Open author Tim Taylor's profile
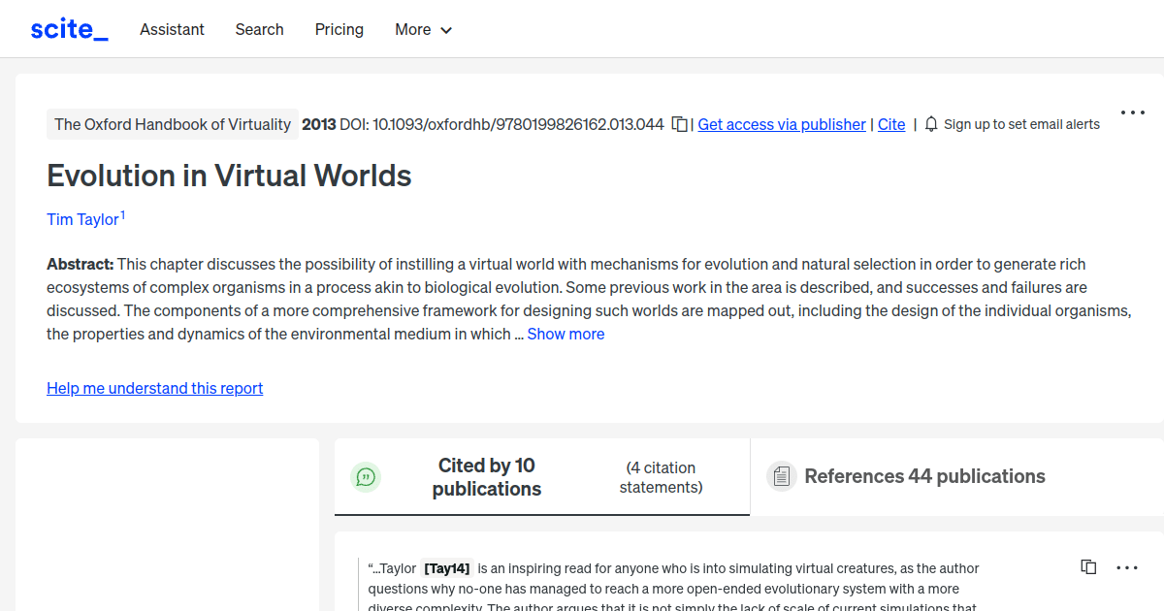This screenshot has width=1164, height=611. coord(82,219)
